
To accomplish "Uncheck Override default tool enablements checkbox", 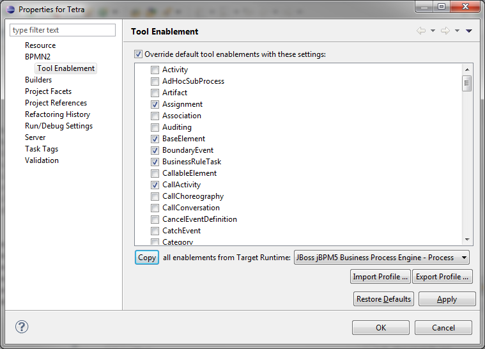I will click(138, 54).
